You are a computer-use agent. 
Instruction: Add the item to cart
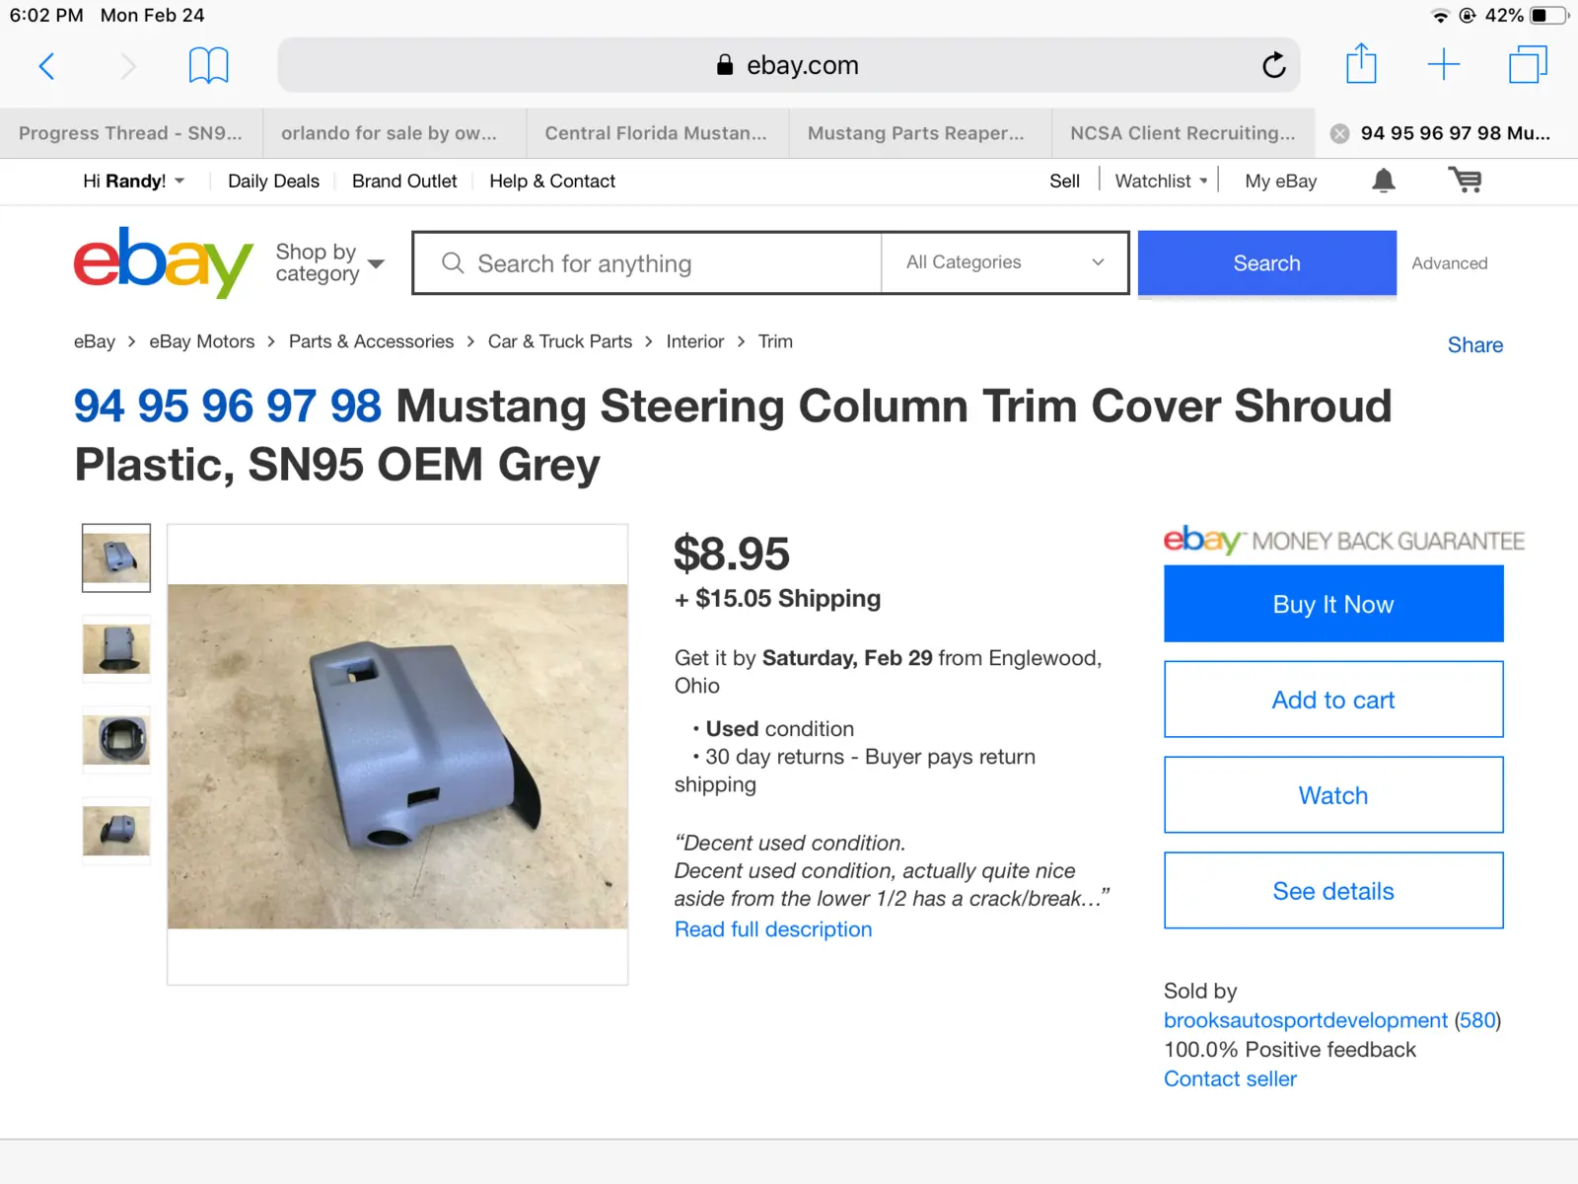click(1333, 700)
